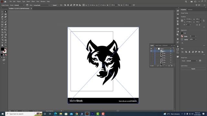Image resolution: width=207 pixels, height=116 pixels.
Task: Select the Rotate tool
Action: coord(2,27)
